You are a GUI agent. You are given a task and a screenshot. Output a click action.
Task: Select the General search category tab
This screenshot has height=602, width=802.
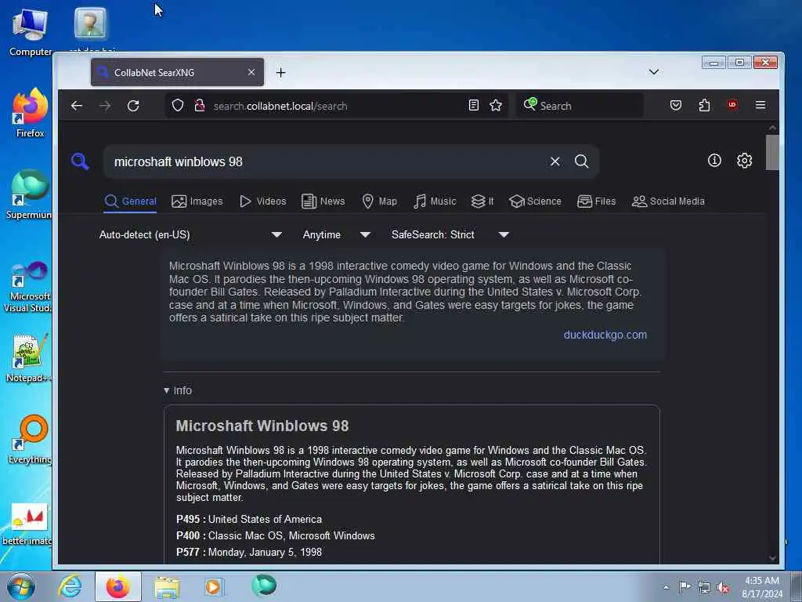pos(131,201)
